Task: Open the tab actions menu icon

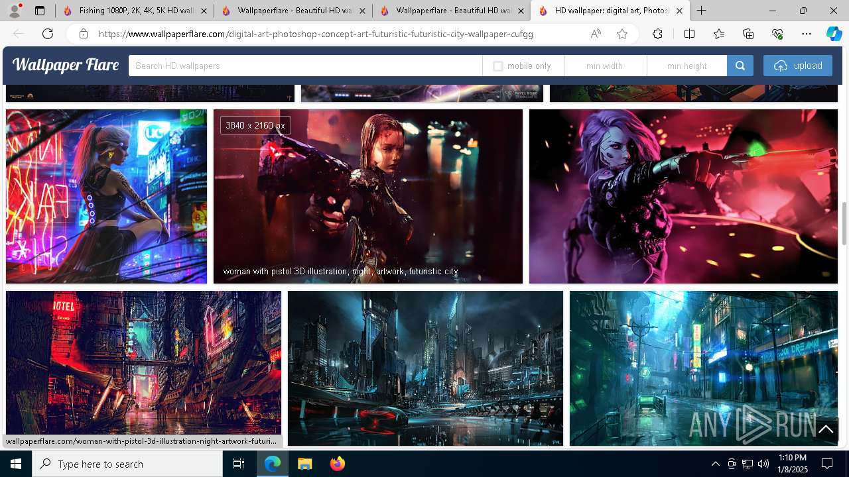Action: pos(40,11)
